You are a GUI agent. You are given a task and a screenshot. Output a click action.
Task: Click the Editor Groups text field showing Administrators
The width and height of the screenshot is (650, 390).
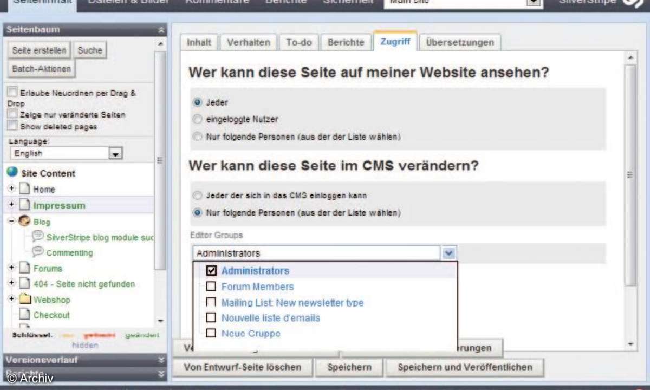(317, 253)
